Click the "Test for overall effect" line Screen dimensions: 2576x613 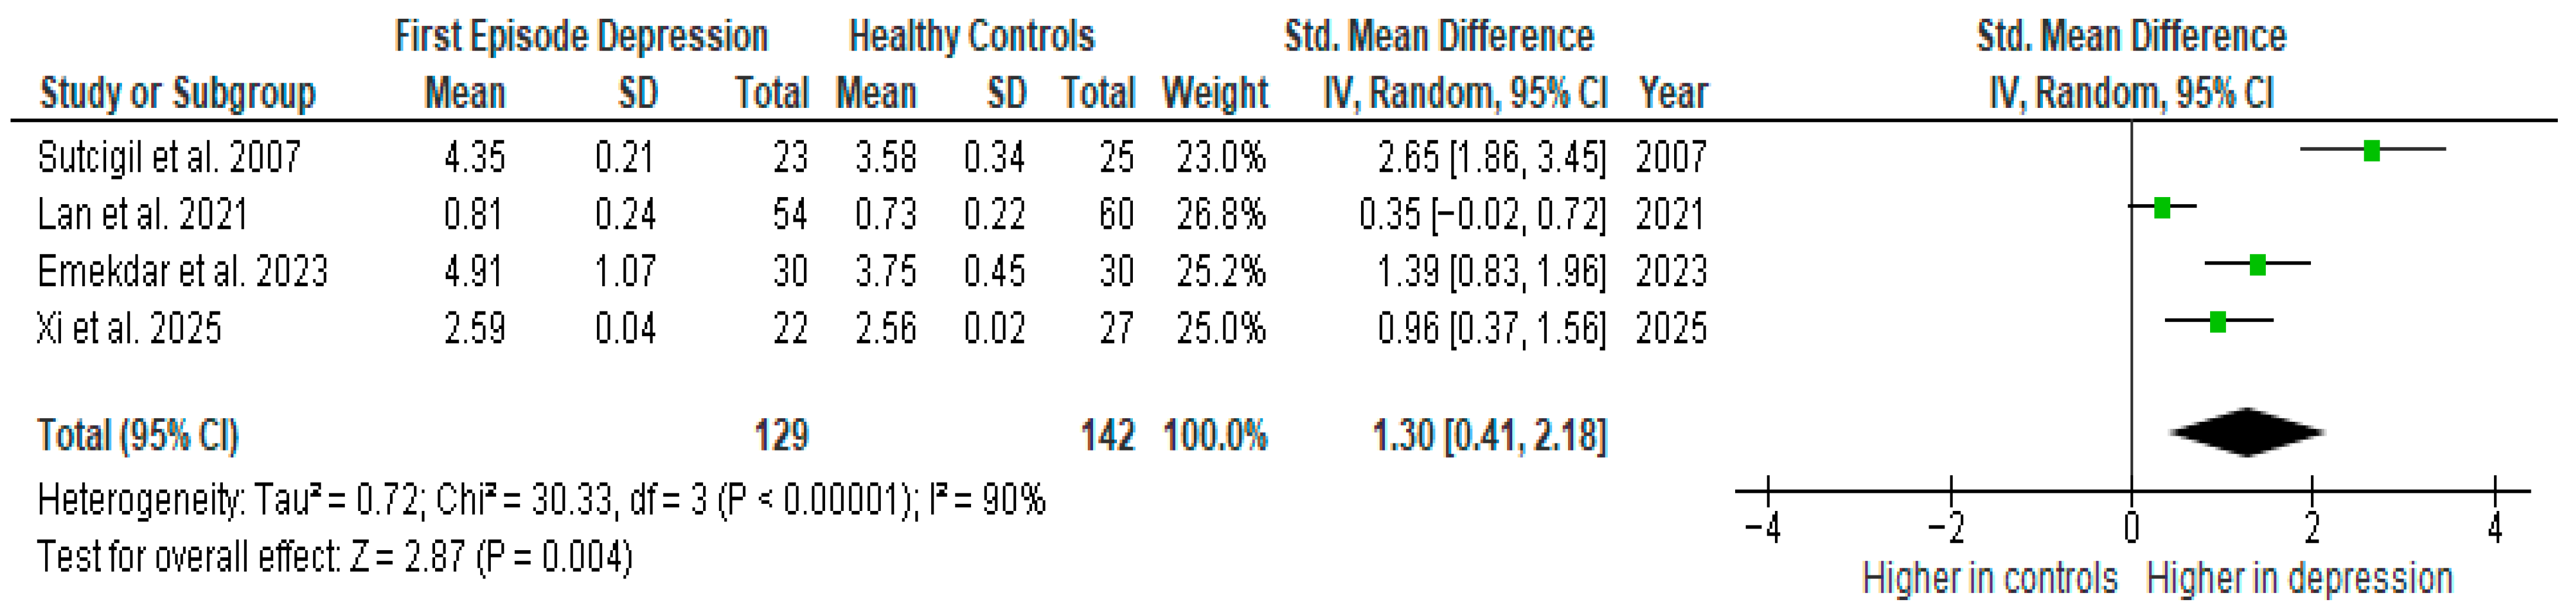click(335, 557)
